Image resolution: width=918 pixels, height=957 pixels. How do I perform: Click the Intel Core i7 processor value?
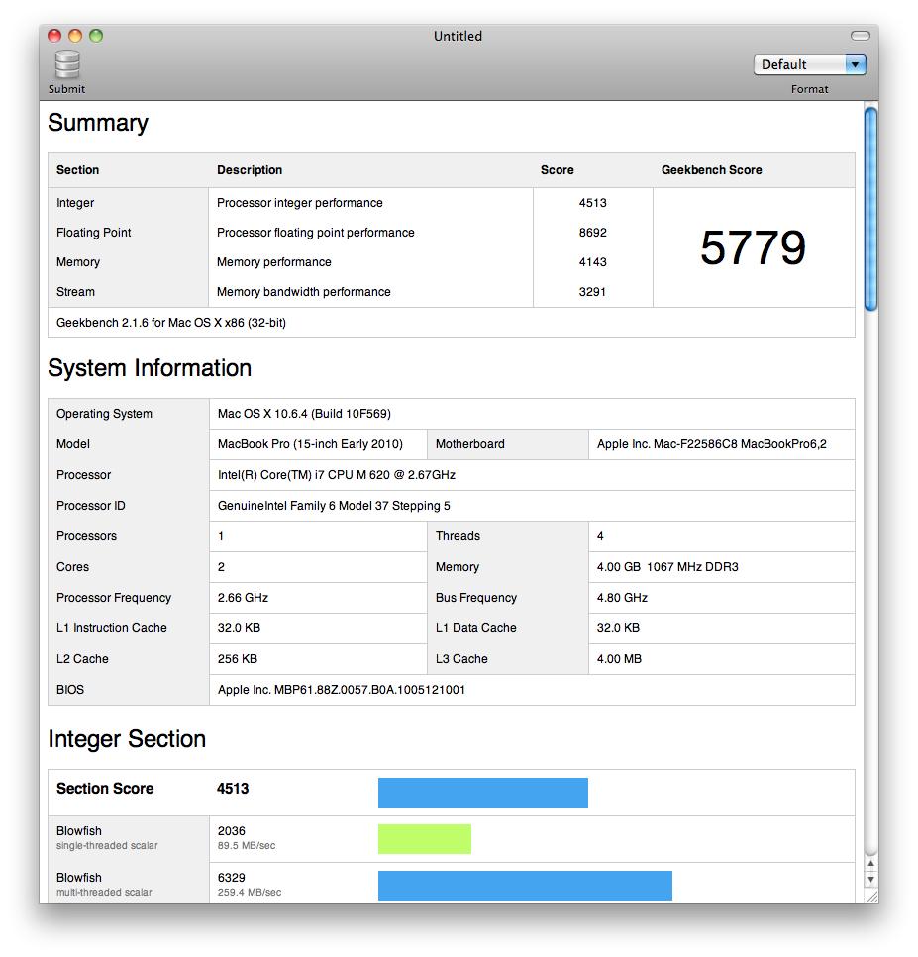click(x=337, y=475)
